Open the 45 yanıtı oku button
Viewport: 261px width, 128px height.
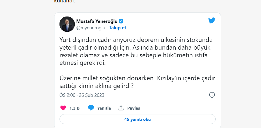click(x=137, y=119)
